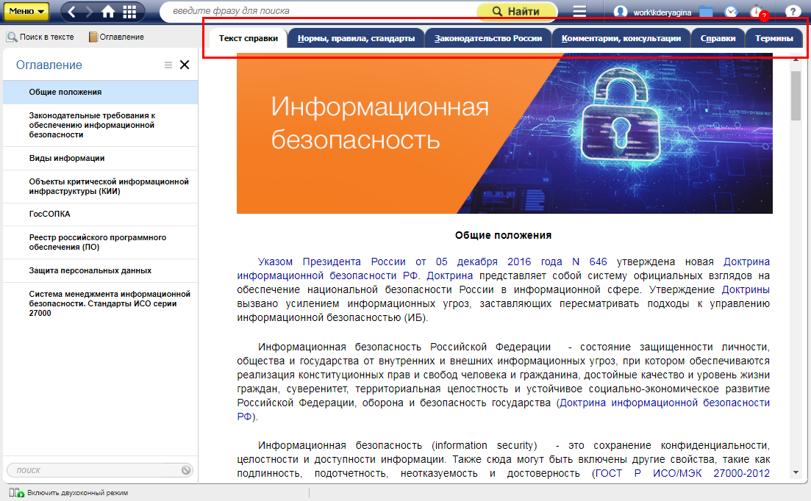Open the folder icon in top bar
811x501 pixels.
[x=707, y=11]
